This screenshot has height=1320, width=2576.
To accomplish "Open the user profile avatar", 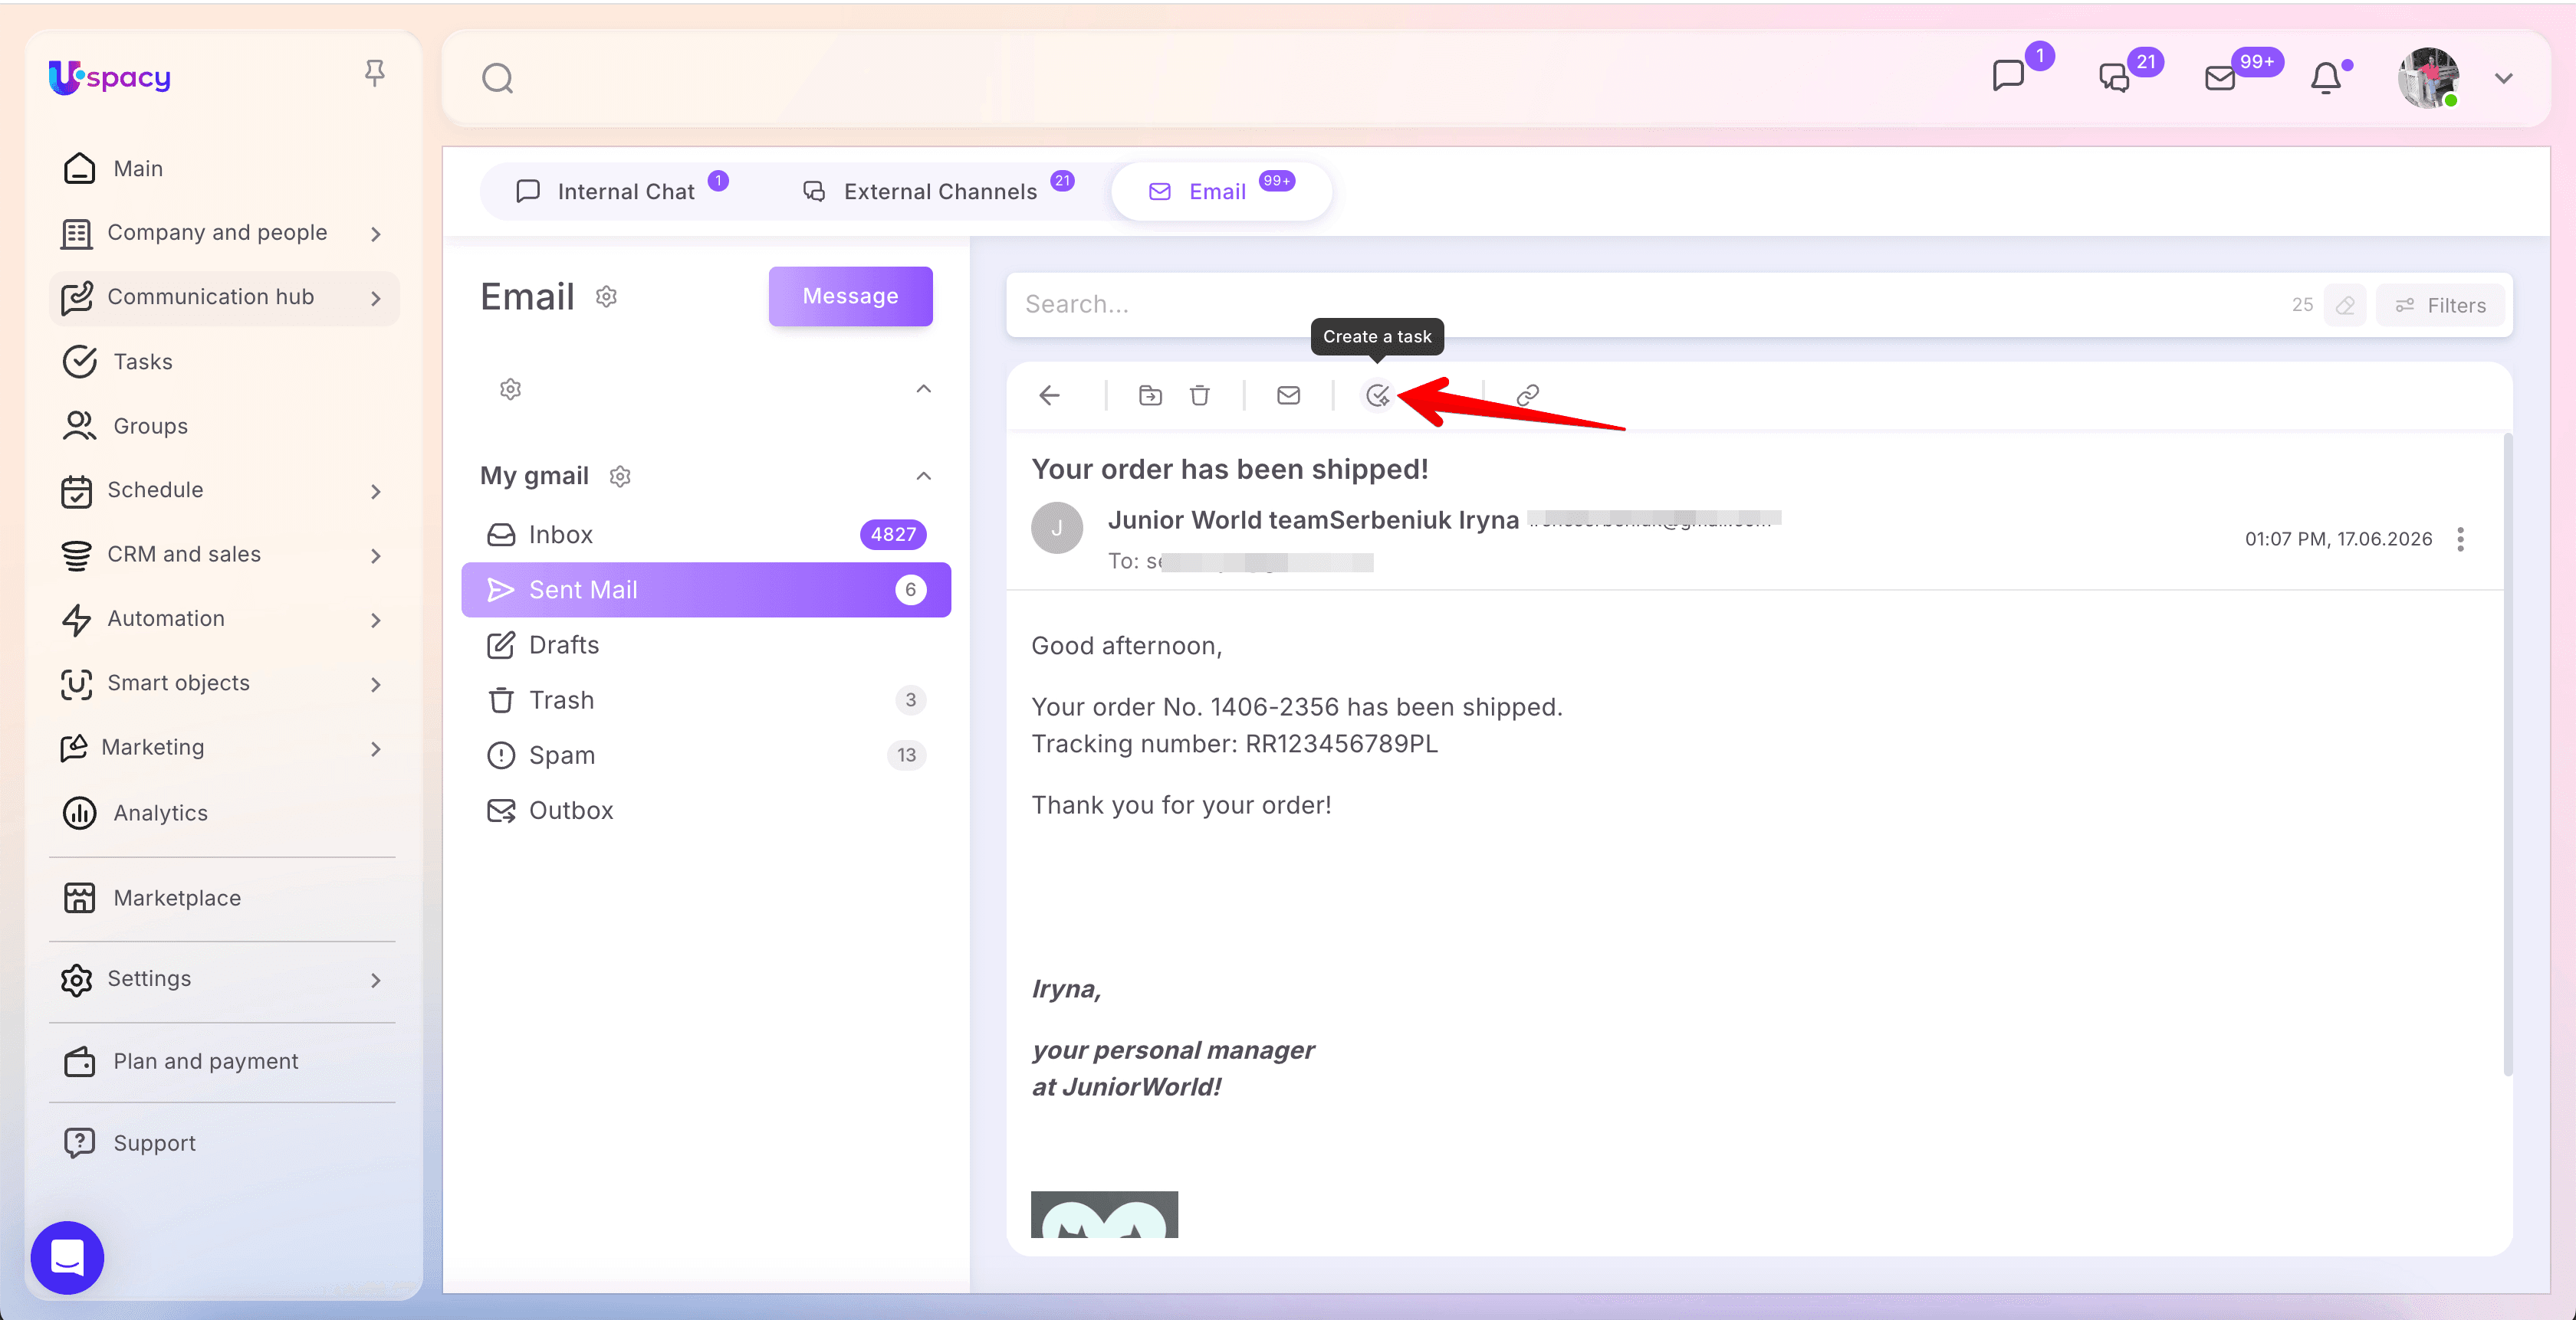I will 2428,78.
